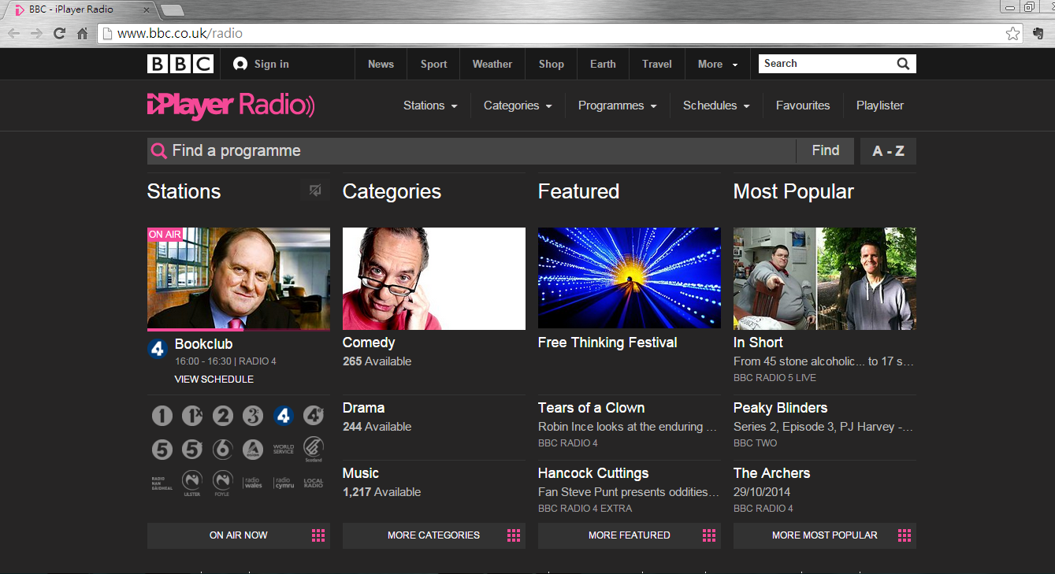Open the World Service station logo
1055x574 pixels.
(284, 449)
